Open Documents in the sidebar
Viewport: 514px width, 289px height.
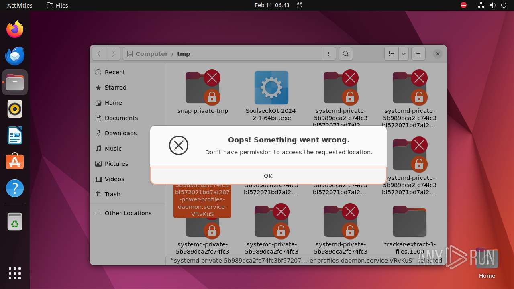[x=128, y=118]
